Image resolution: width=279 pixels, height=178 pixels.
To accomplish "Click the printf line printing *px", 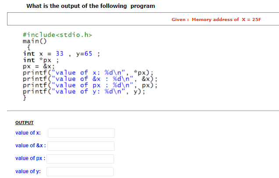I will [x=88, y=72].
